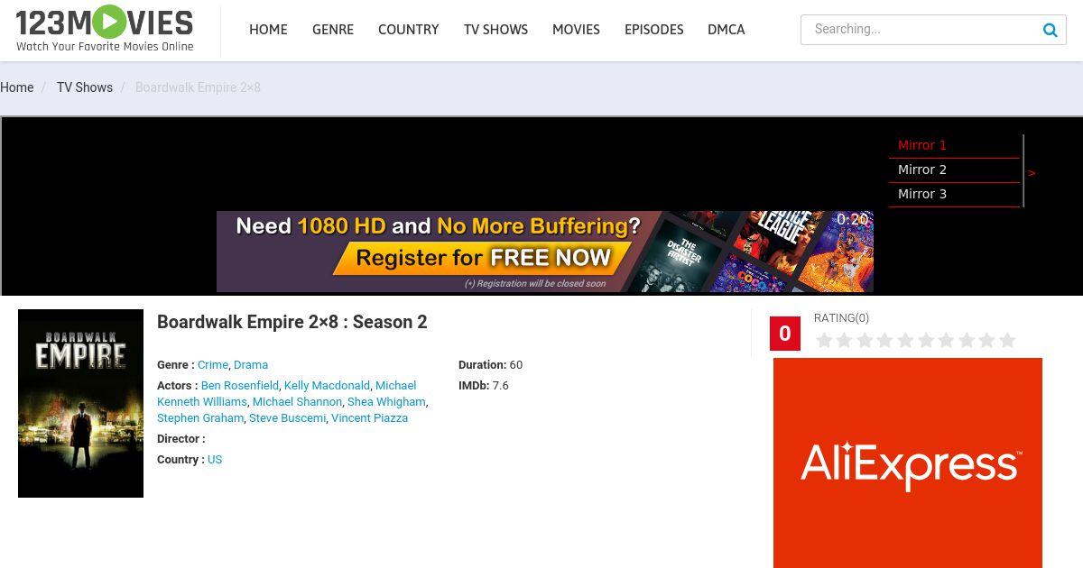The image size is (1083, 568).
Task: Click Home breadcrumb link
Action: tap(16, 87)
